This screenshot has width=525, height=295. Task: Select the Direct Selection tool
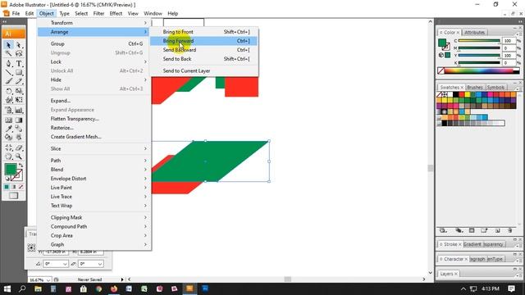19,45
